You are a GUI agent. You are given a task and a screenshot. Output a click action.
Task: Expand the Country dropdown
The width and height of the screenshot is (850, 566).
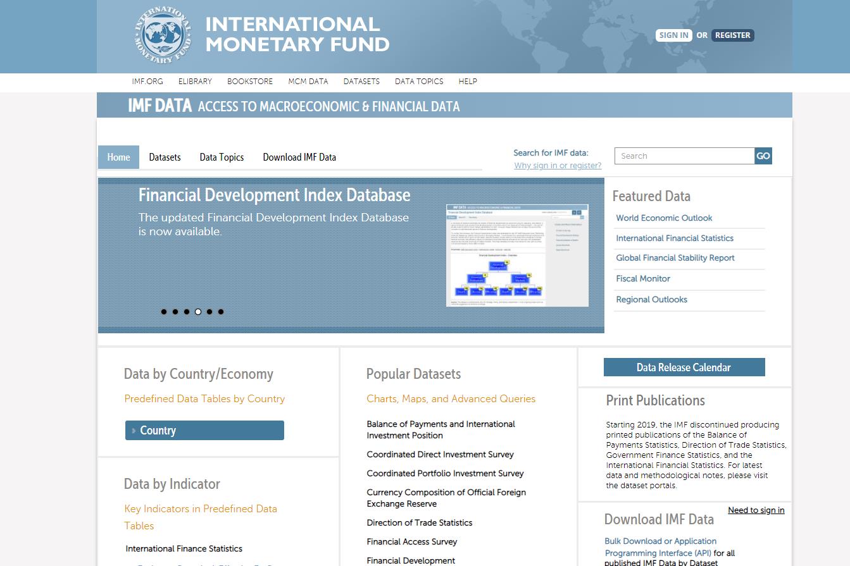click(x=204, y=431)
